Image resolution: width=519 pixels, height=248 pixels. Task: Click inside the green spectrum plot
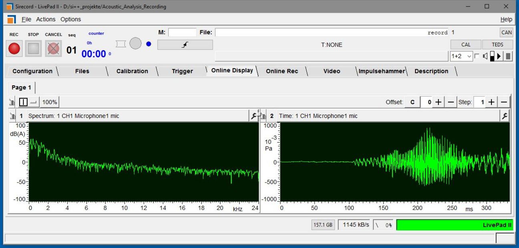tap(144, 162)
